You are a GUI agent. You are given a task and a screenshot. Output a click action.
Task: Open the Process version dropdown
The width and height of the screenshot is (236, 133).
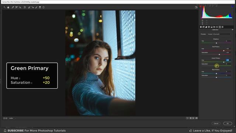[220, 34]
